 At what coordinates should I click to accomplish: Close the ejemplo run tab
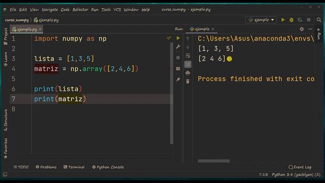pyautogui.click(x=213, y=29)
